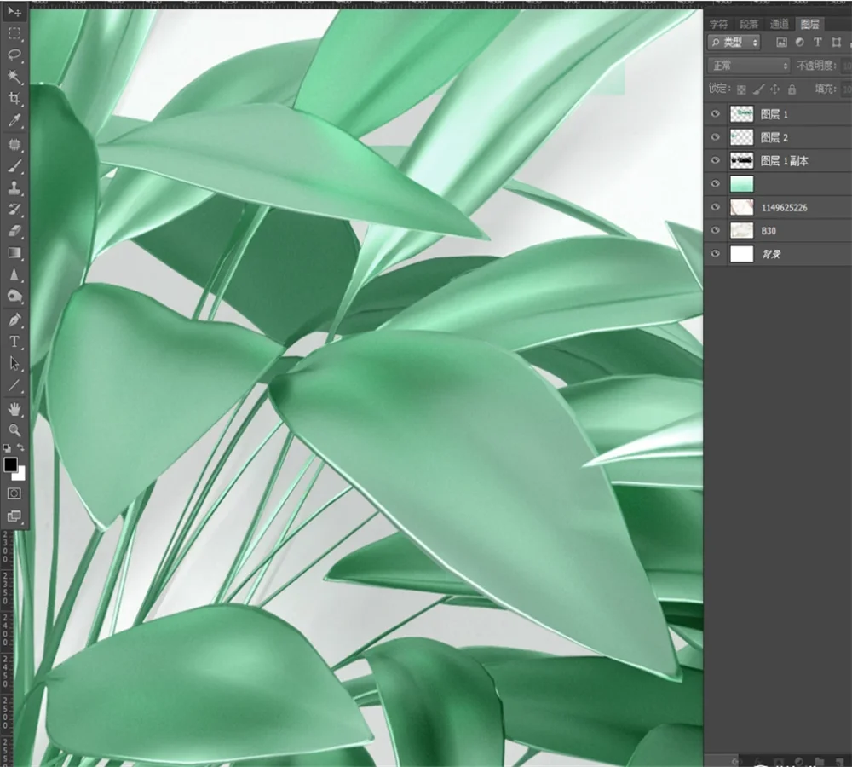Select 图层 2 thumbnail
The height and width of the screenshot is (767, 852).
742,137
